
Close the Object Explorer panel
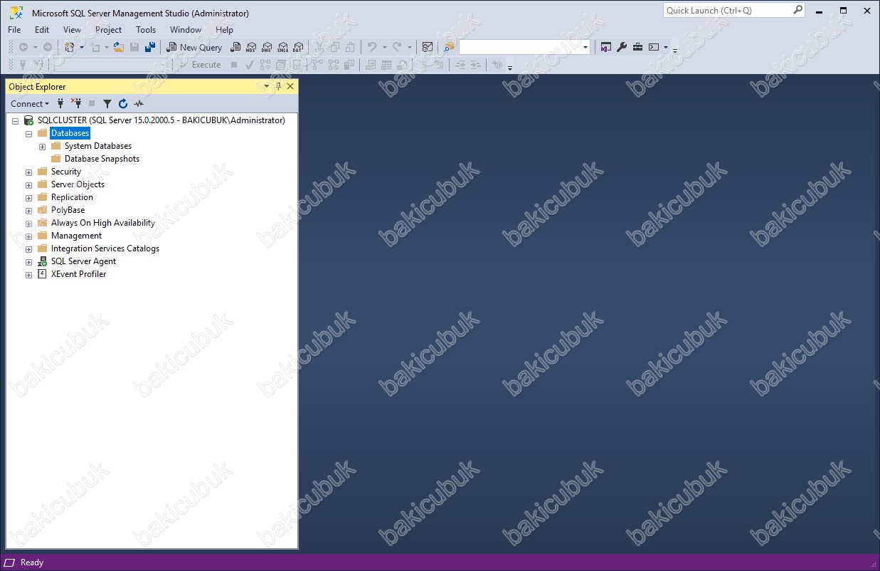click(x=290, y=86)
